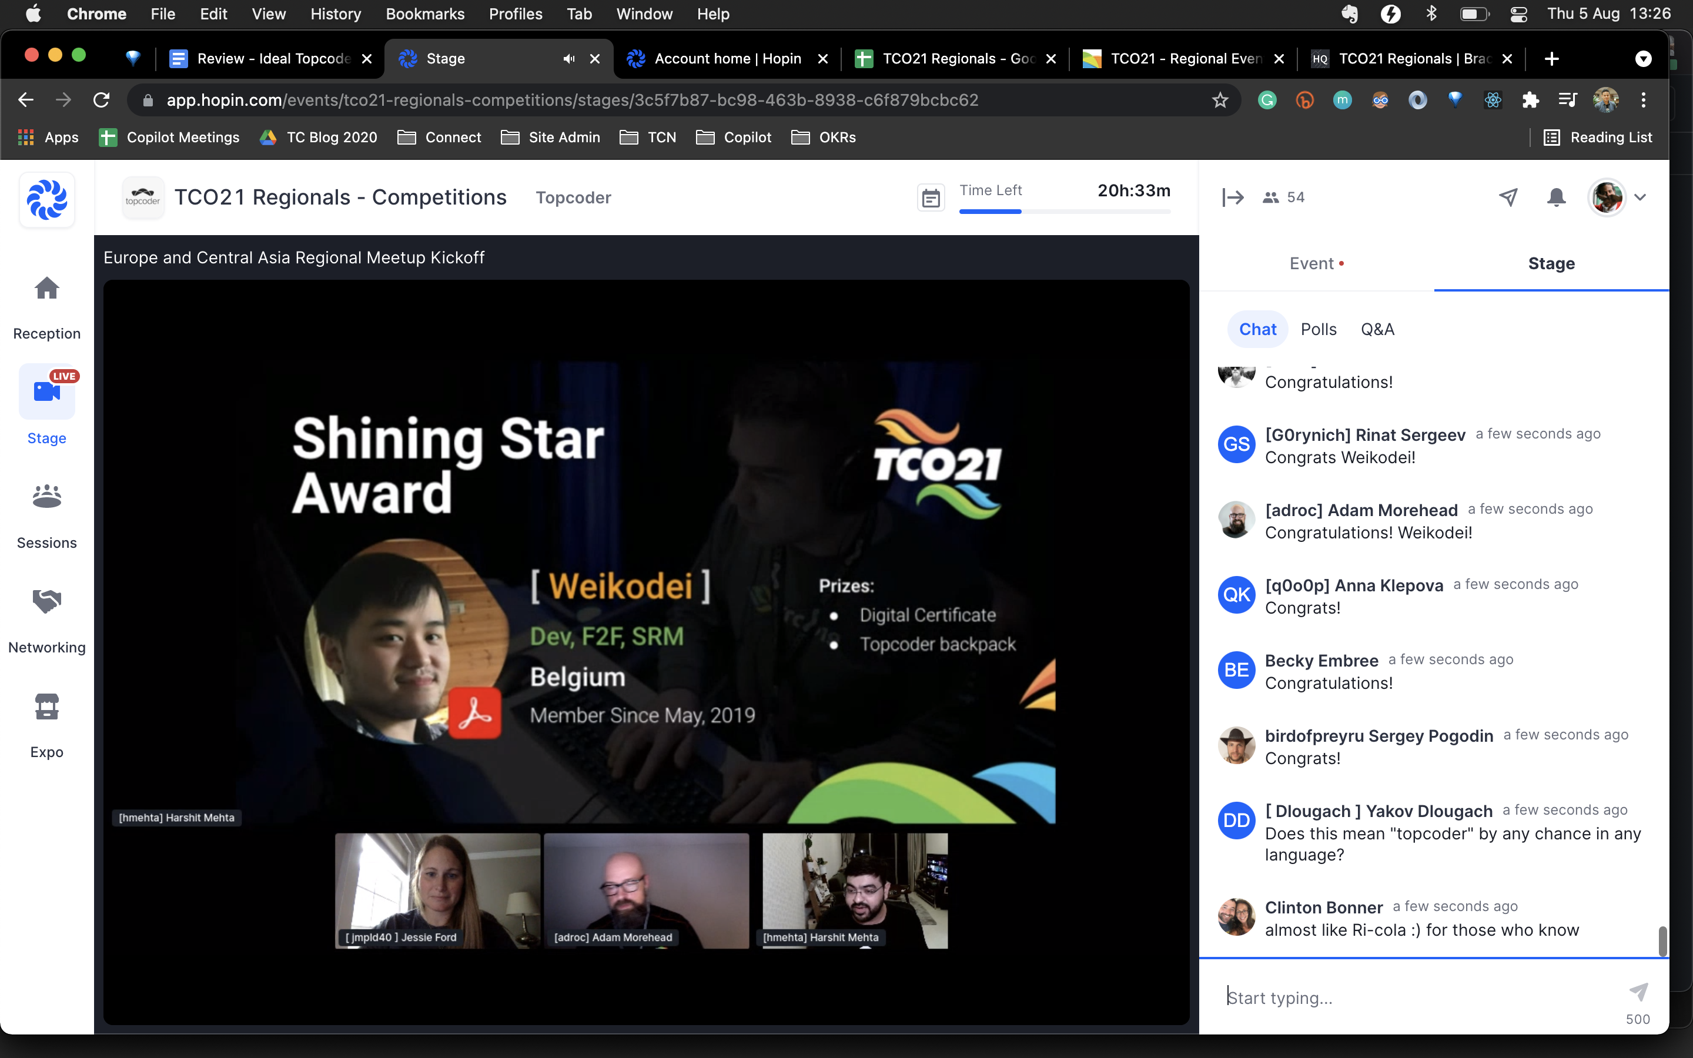
Task: Go back in browser history
Action: (26, 100)
